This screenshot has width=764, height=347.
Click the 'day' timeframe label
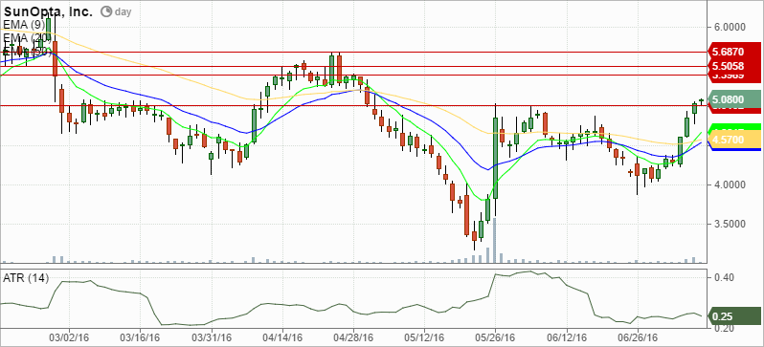click(123, 11)
